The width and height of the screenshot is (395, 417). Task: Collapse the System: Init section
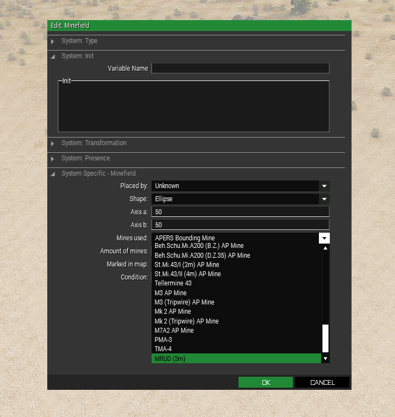53,57
